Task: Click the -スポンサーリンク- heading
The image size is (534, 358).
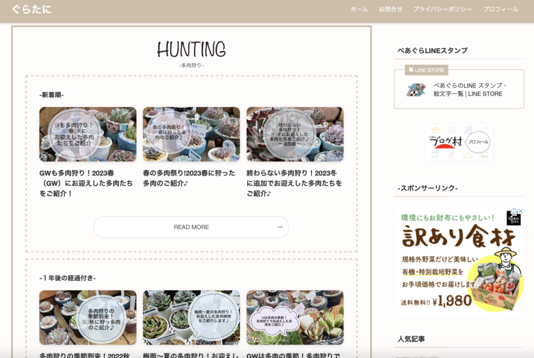Action: pos(428,188)
